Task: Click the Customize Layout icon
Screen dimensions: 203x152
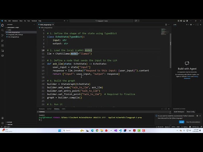Action: [x=179, y=21]
